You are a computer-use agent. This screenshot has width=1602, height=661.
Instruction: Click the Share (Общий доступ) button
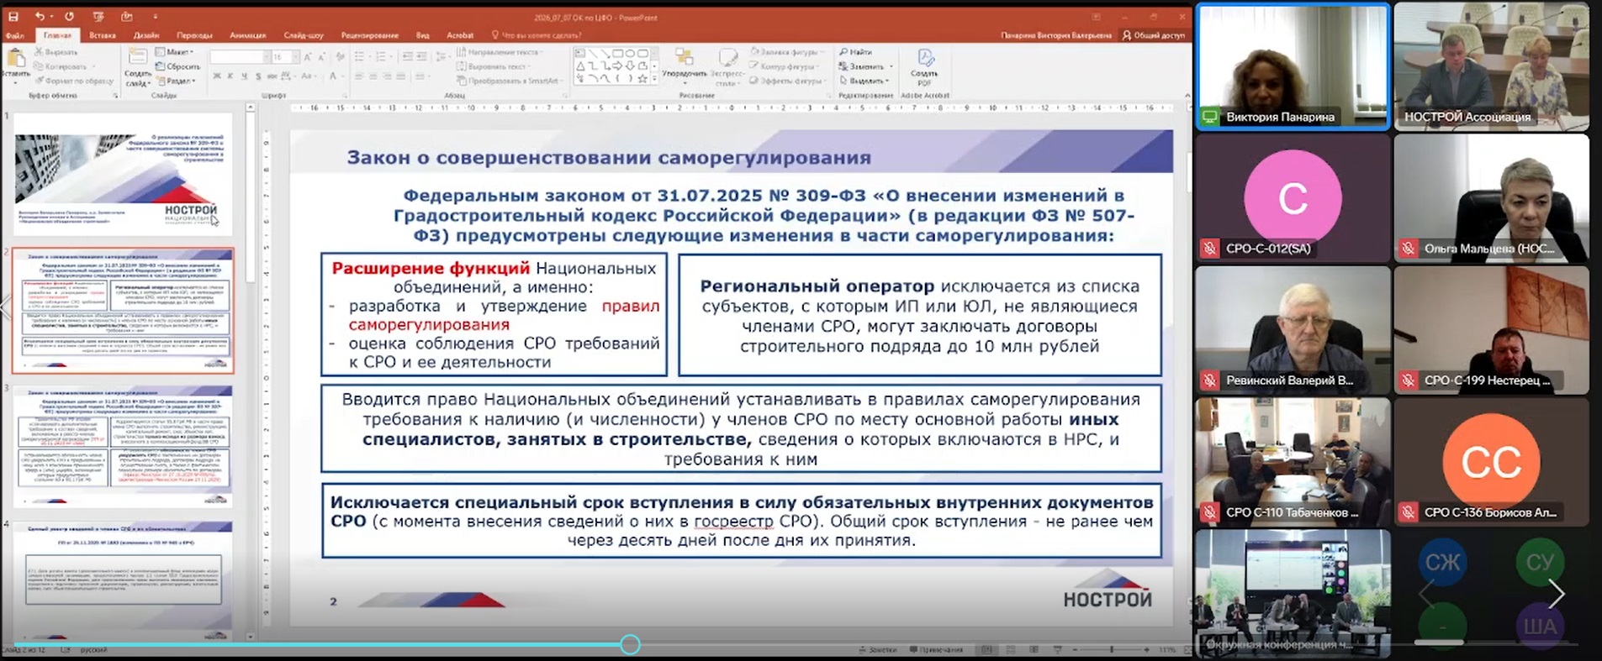click(x=1154, y=35)
